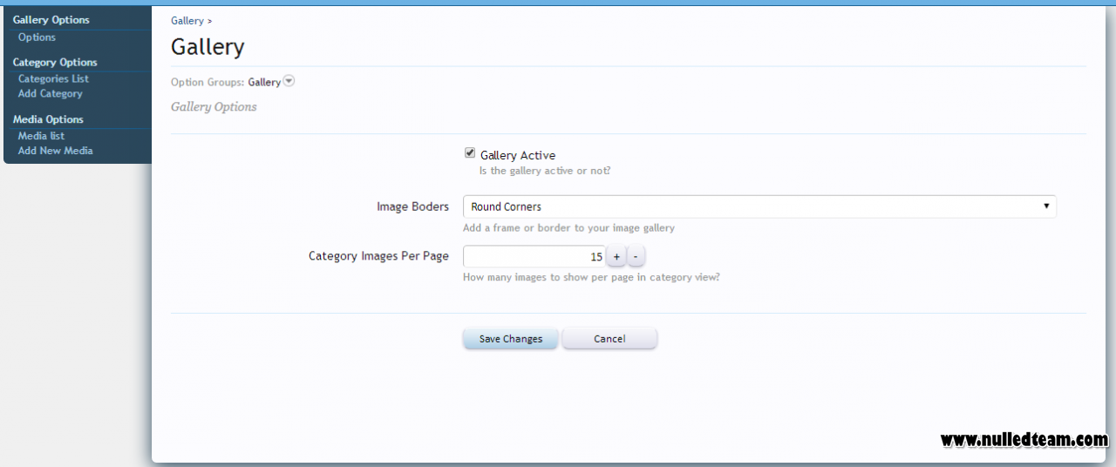Screen dimensions: 1116x467
Task: Click the Image Boders field label
Action: click(412, 206)
